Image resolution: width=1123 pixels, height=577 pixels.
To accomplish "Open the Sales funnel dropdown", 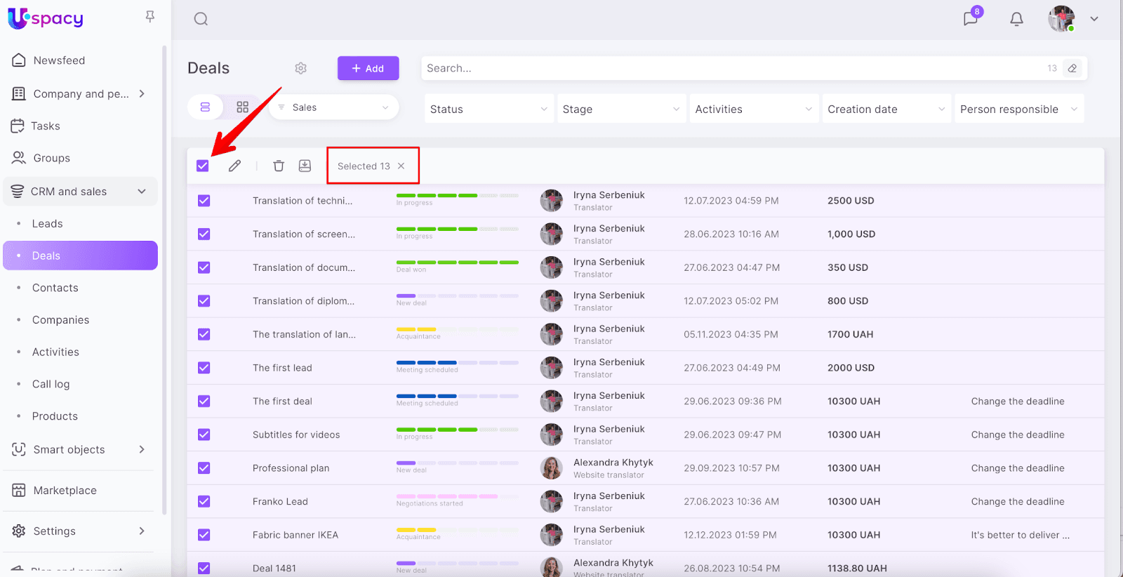I will pyautogui.click(x=334, y=107).
